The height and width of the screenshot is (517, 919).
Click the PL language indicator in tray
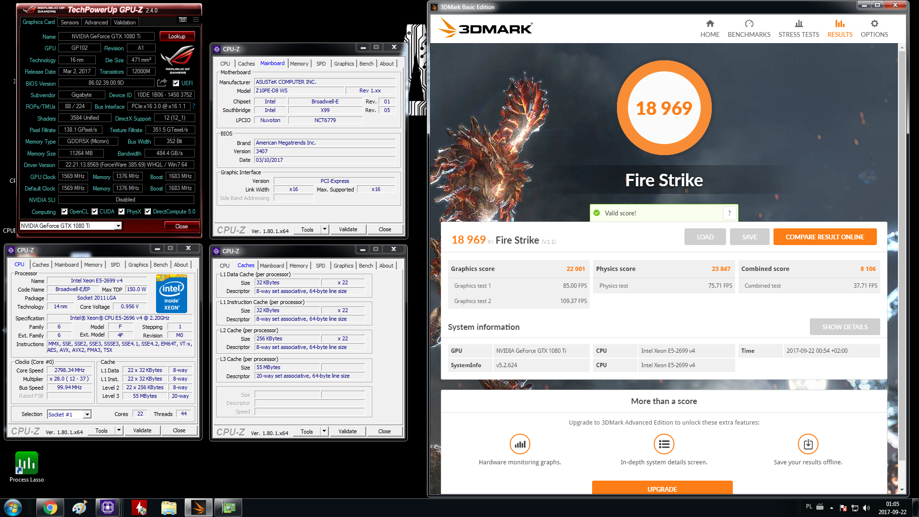pos(809,506)
